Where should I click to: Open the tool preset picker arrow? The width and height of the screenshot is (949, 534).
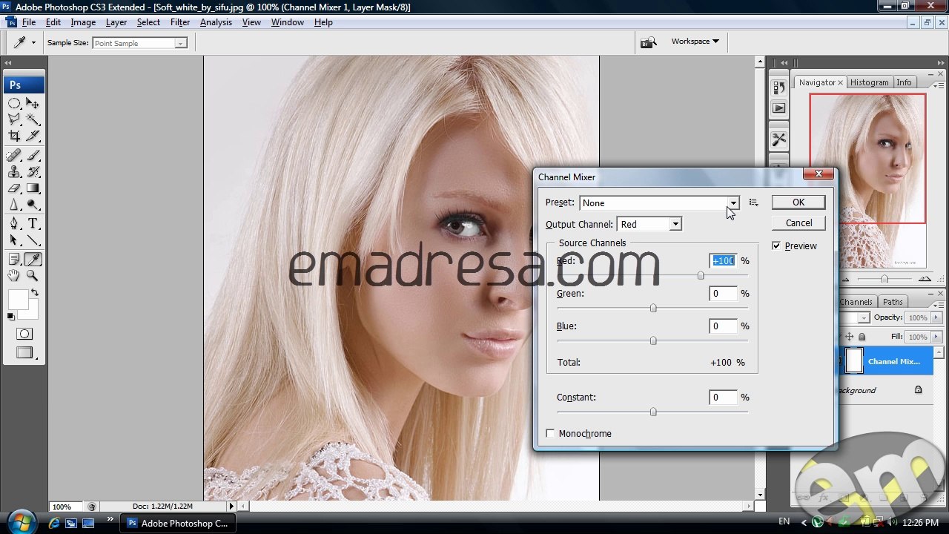[x=33, y=43]
